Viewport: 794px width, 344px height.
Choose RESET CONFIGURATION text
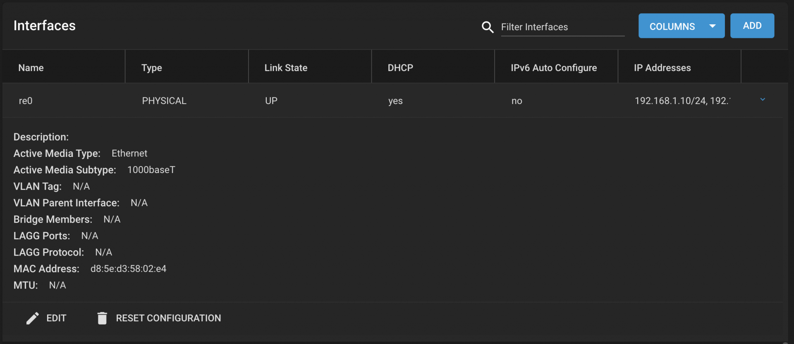(168, 318)
